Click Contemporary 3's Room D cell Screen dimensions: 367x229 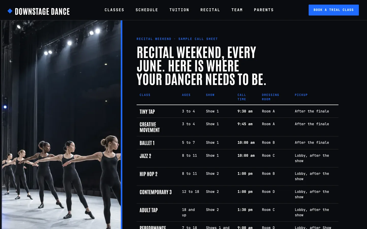tap(268, 192)
